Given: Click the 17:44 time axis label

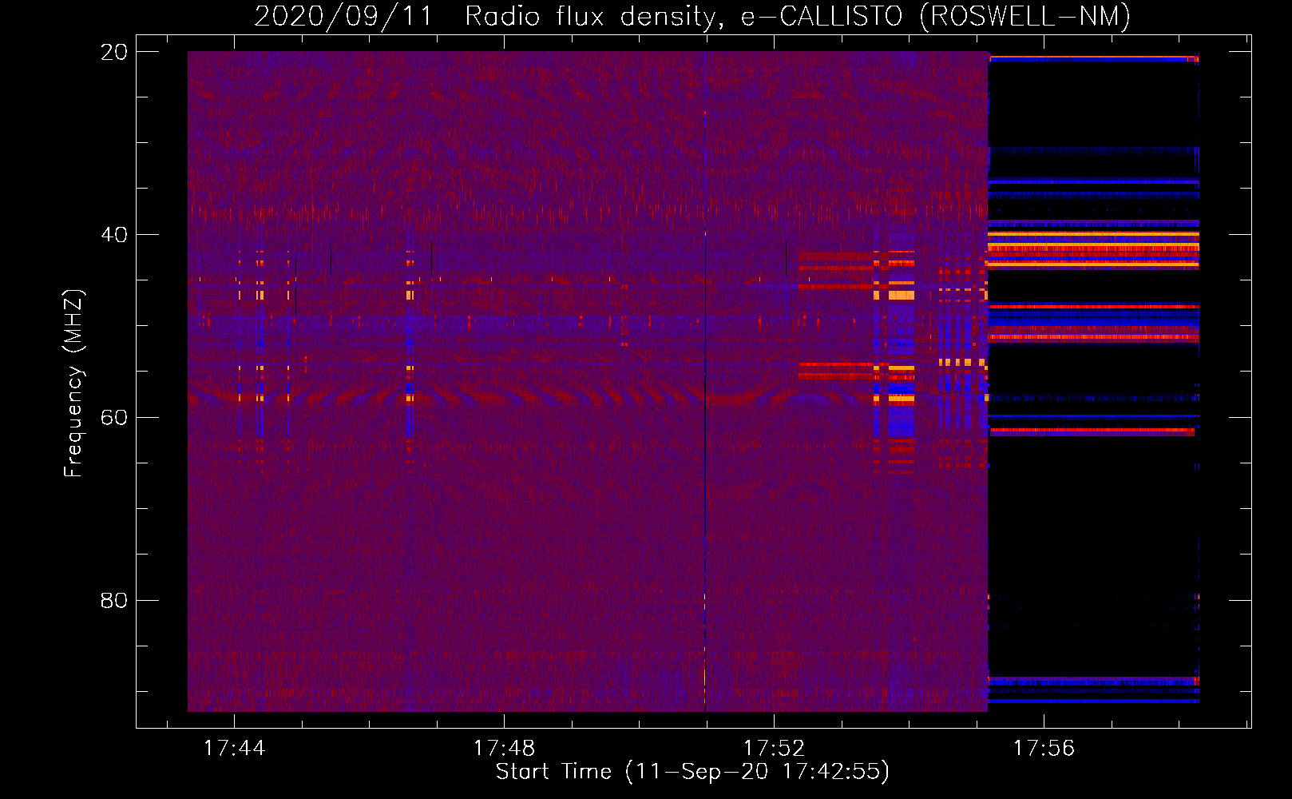Looking at the screenshot, I should click(235, 749).
